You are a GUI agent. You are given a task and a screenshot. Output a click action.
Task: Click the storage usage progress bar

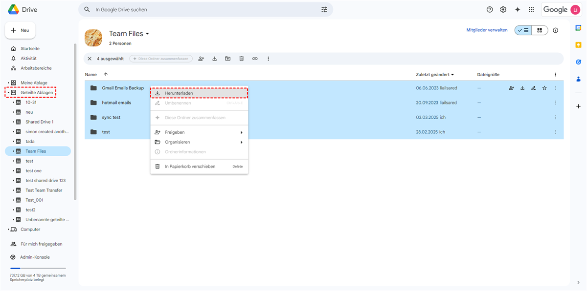point(38,268)
